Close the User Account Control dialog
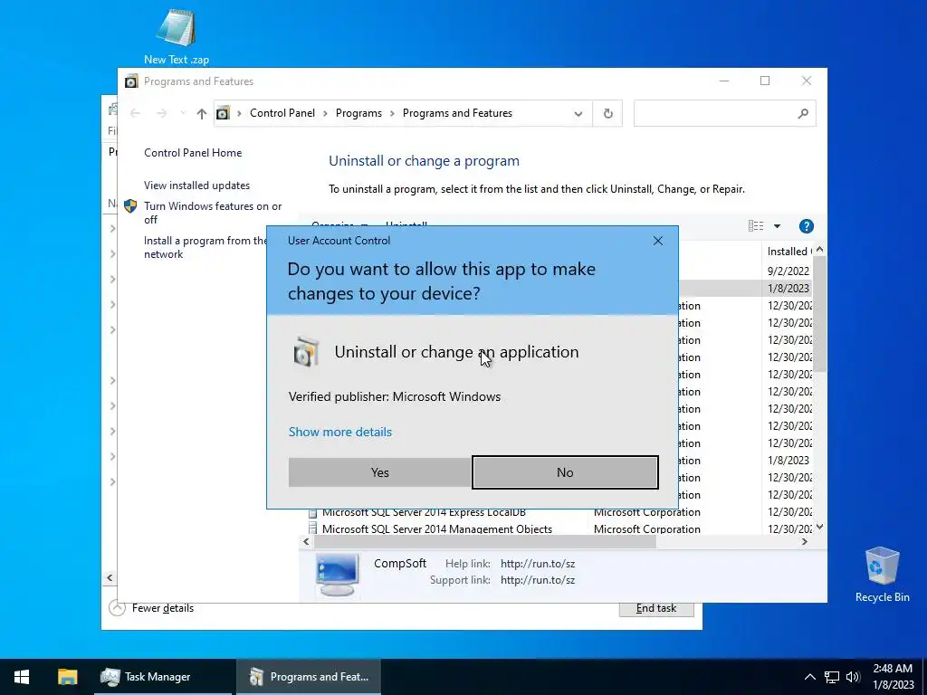The width and height of the screenshot is (927, 695). click(x=657, y=241)
